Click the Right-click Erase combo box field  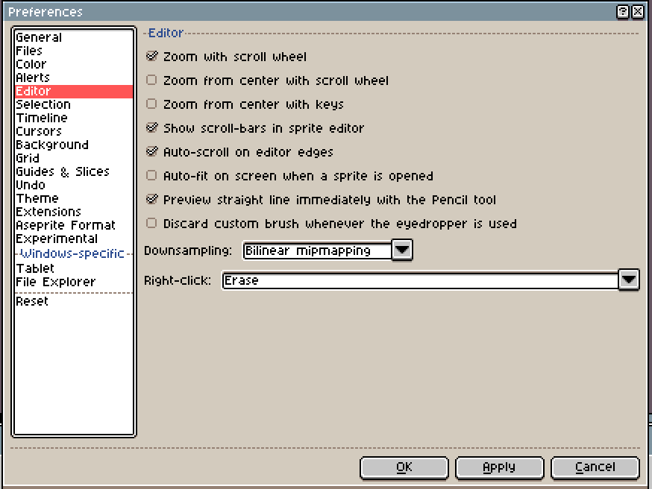[x=419, y=280]
